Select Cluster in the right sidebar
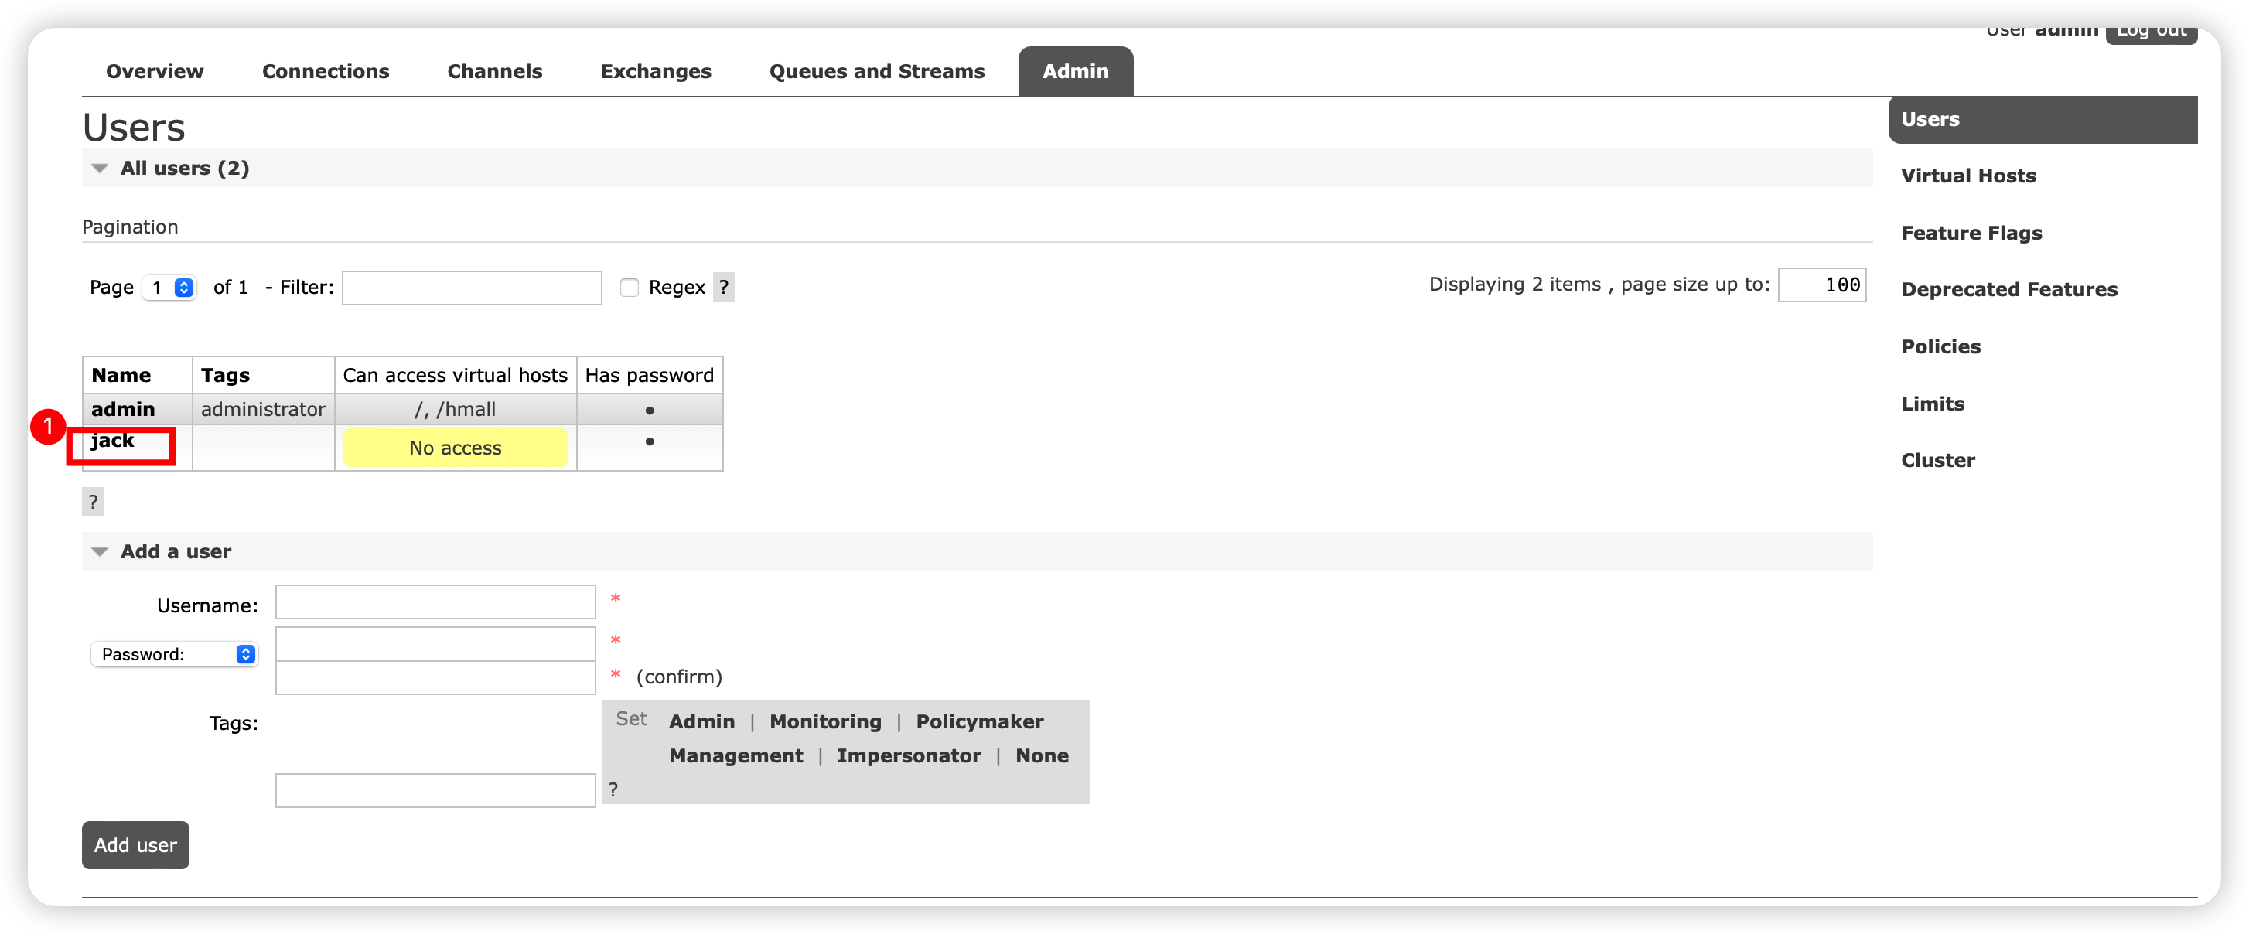 tap(1938, 460)
